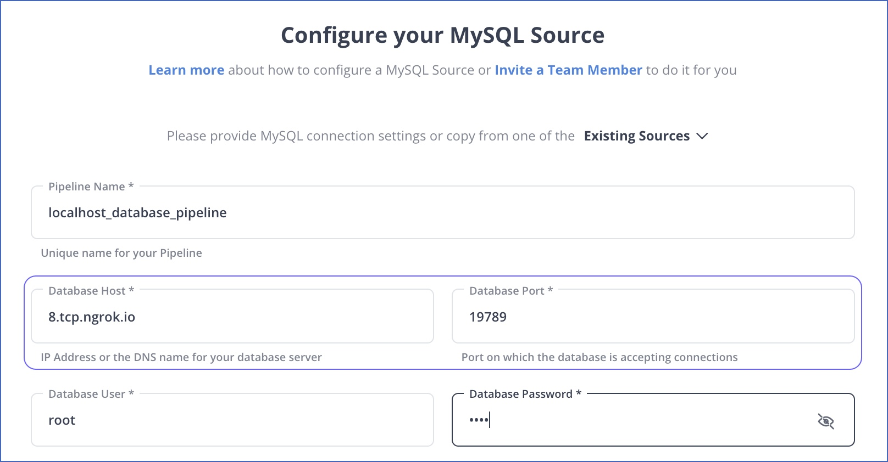Click the Database Host * label
Image resolution: width=888 pixels, height=462 pixels.
coord(91,291)
